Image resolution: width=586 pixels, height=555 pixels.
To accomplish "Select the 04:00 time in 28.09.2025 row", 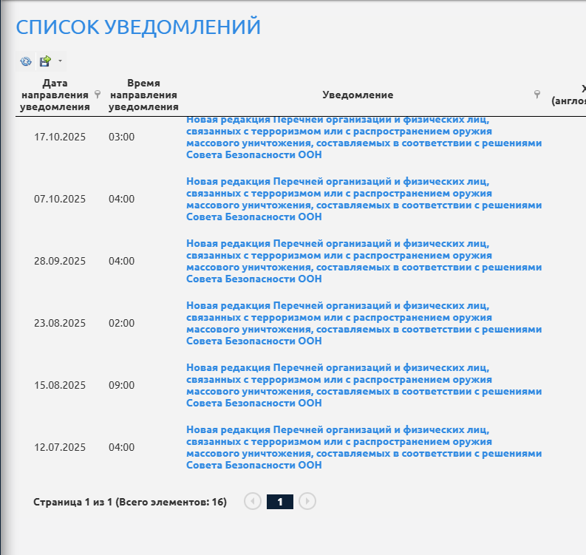I will [x=121, y=262].
